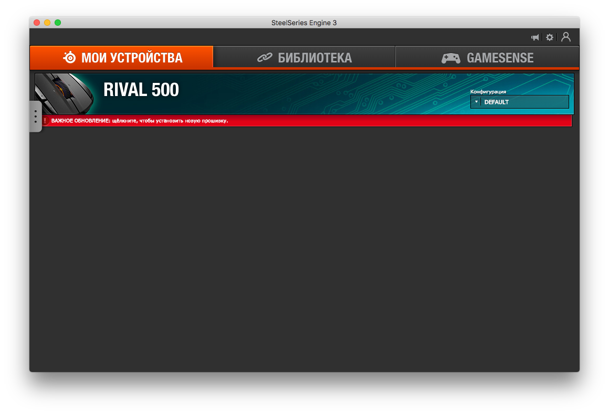
Task: Minimize the window with yellow button
Action: (47, 23)
